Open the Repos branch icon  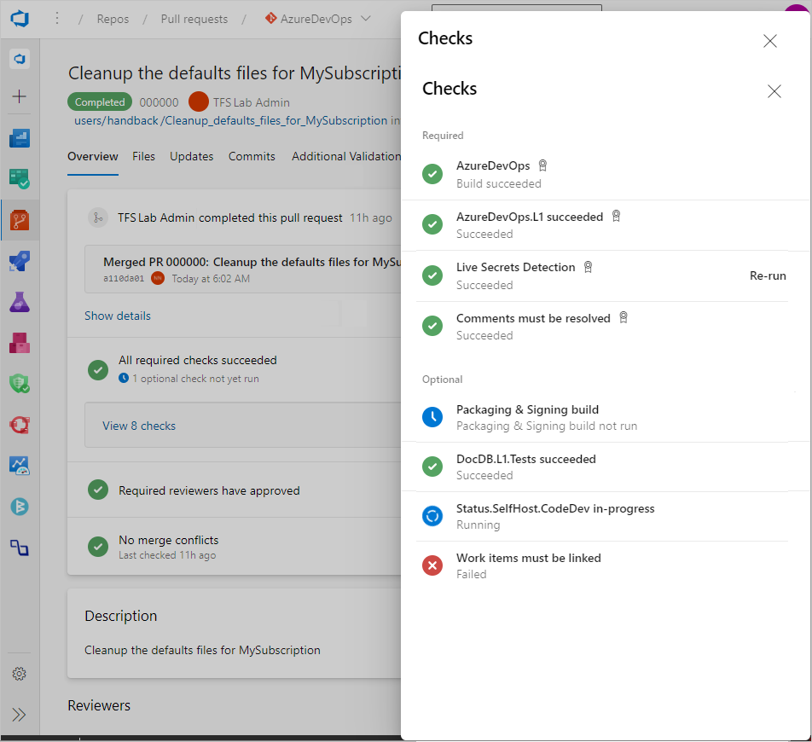(x=19, y=219)
